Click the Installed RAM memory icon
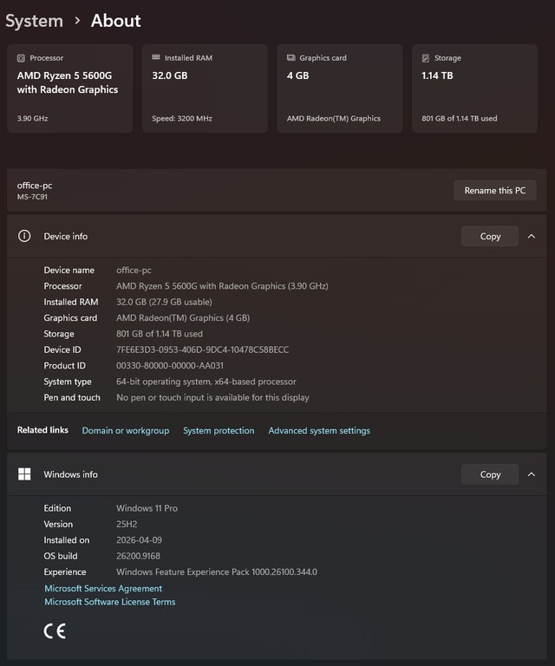 (x=156, y=57)
